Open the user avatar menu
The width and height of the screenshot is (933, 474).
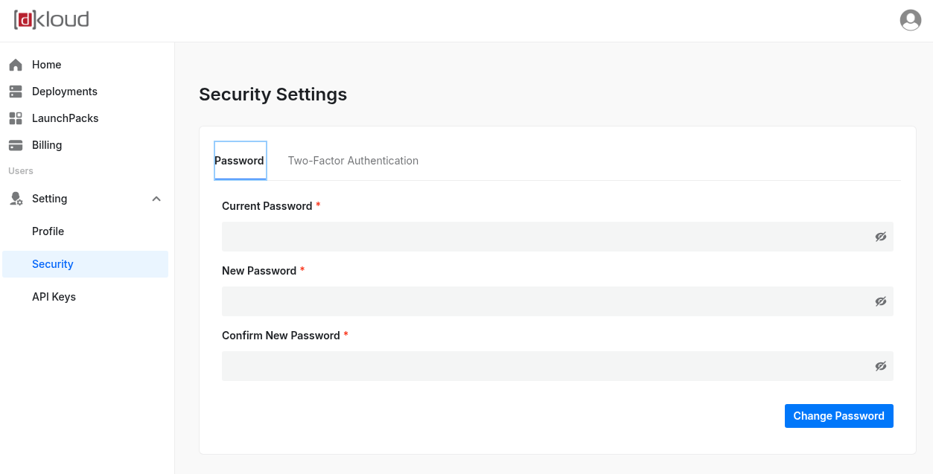pyautogui.click(x=910, y=20)
